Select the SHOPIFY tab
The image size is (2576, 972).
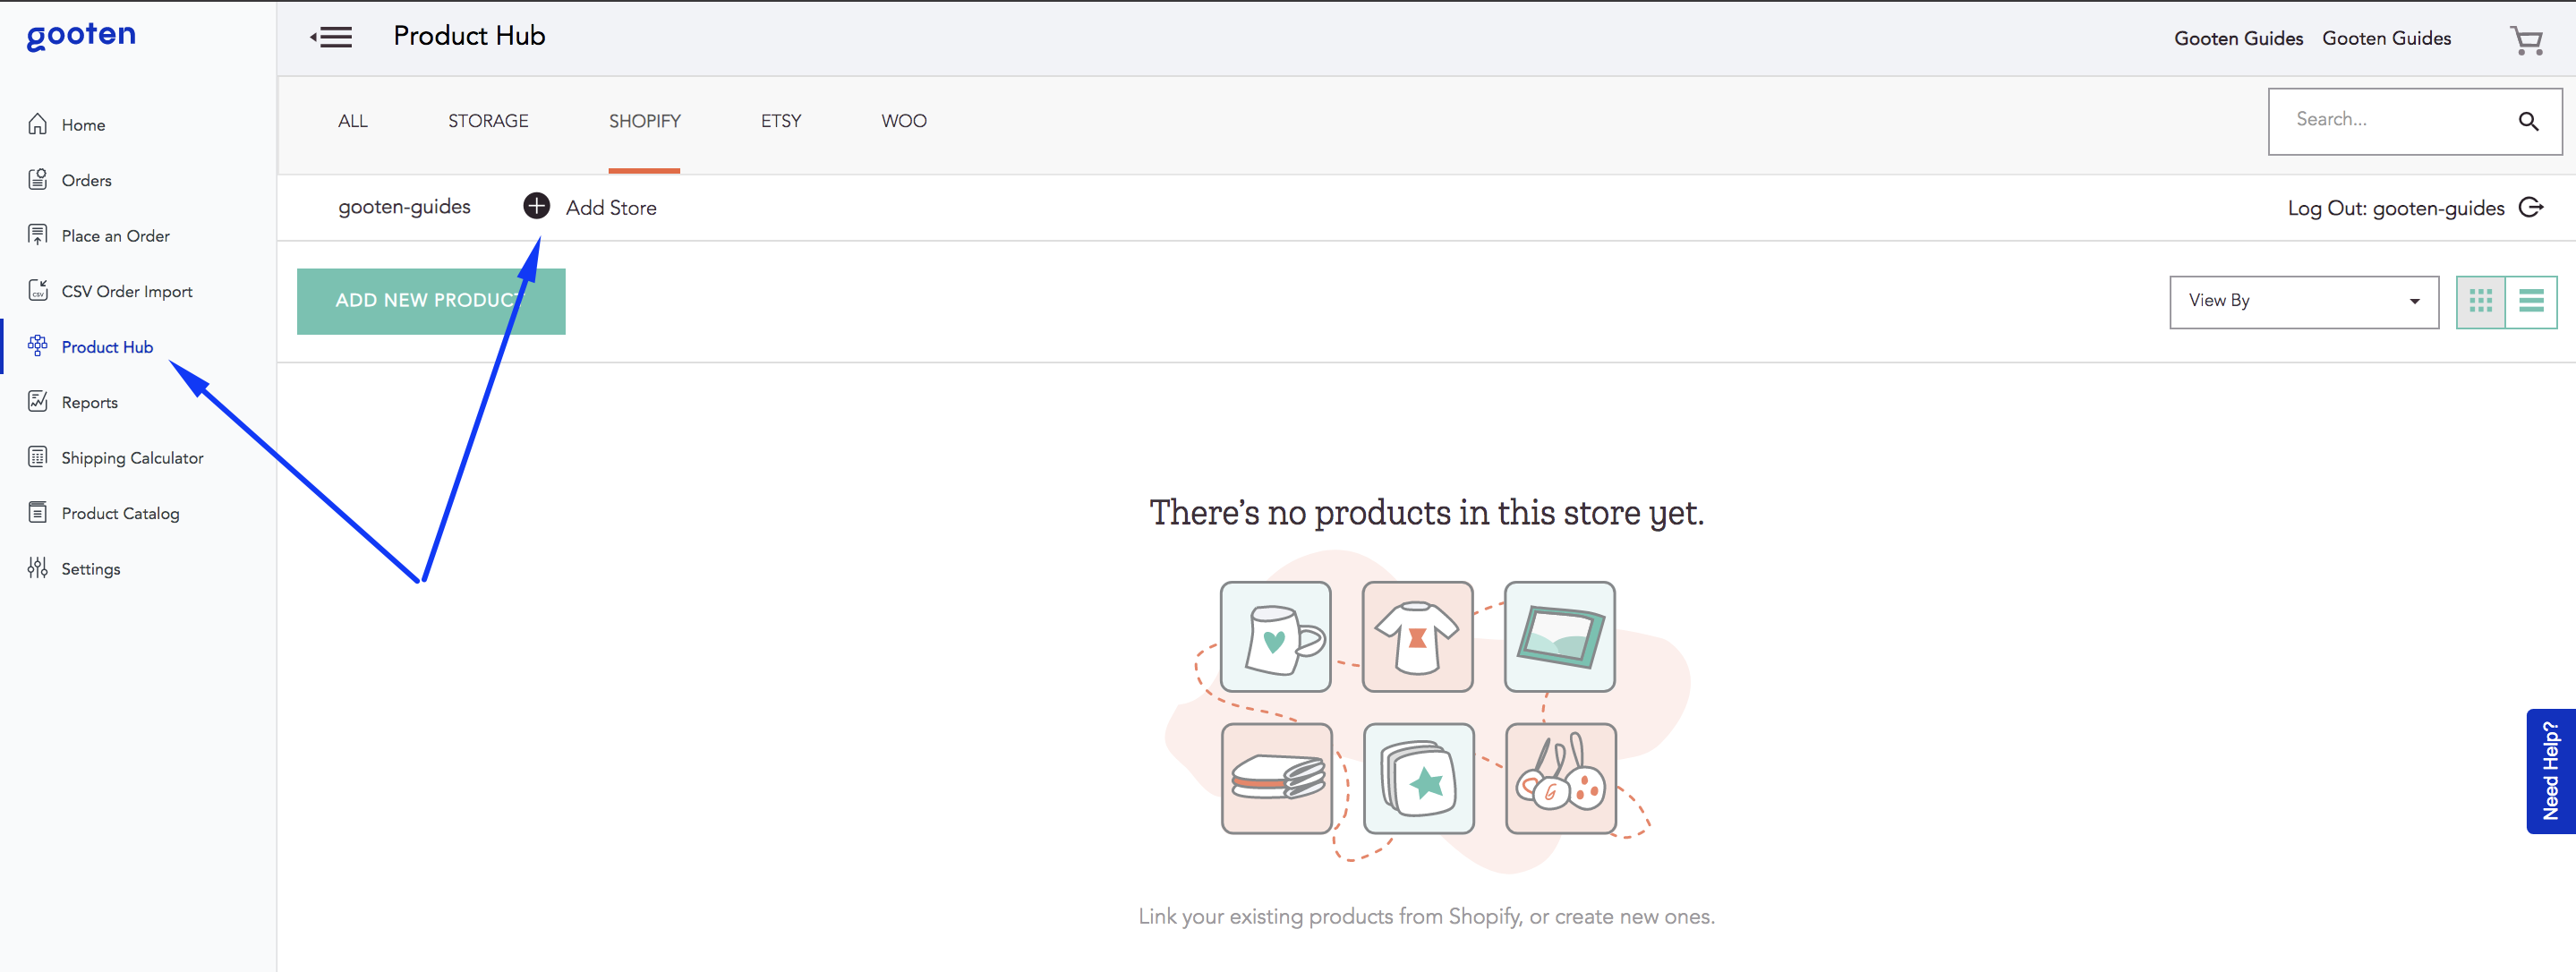pos(645,121)
